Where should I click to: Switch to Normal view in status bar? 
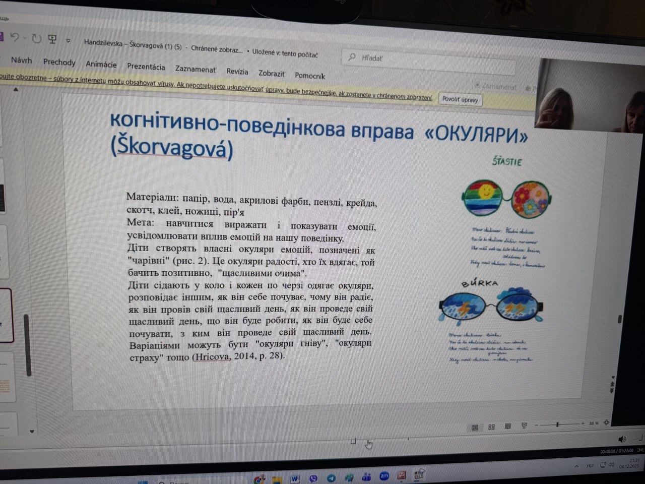pos(475,427)
